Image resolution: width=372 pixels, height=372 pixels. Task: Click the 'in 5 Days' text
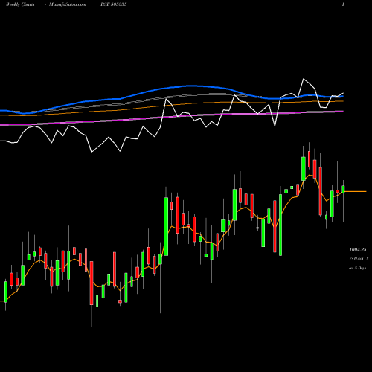358,268
